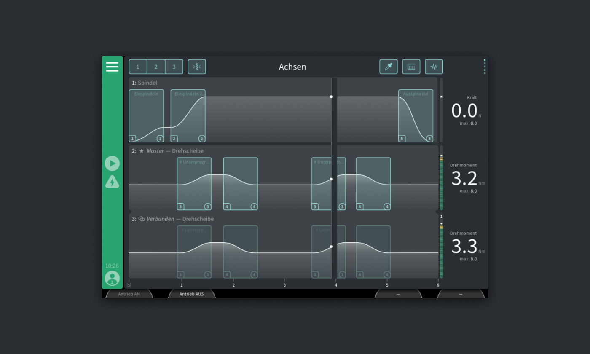Click the playhead handle on Spindel curve
Screen dimensions: 590x354
[x=331, y=97]
